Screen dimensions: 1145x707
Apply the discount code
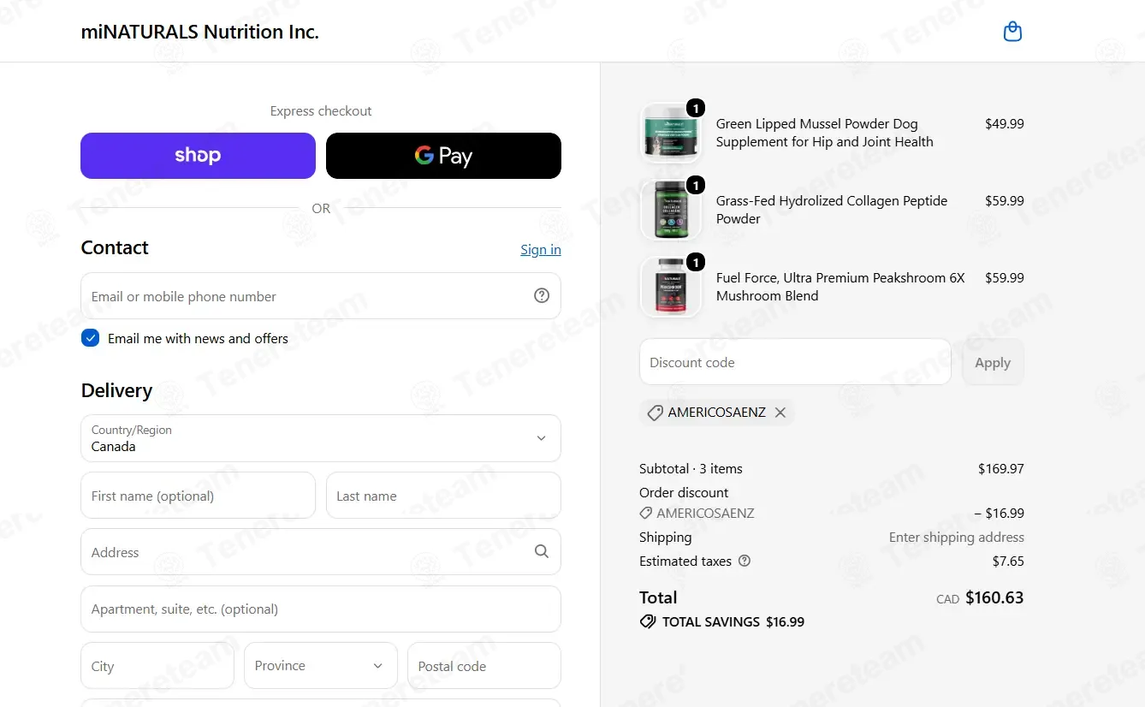[993, 362]
